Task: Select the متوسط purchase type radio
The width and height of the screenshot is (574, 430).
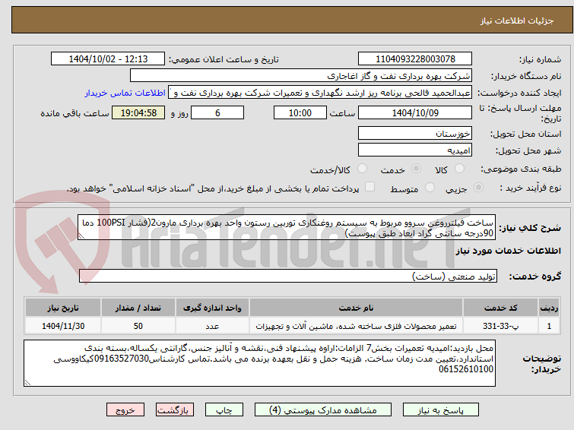Action: tap(430, 188)
